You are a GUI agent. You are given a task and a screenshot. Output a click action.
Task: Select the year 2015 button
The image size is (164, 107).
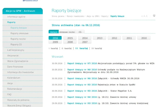70,38
